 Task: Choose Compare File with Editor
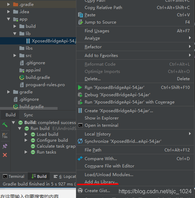coord(135,166)
